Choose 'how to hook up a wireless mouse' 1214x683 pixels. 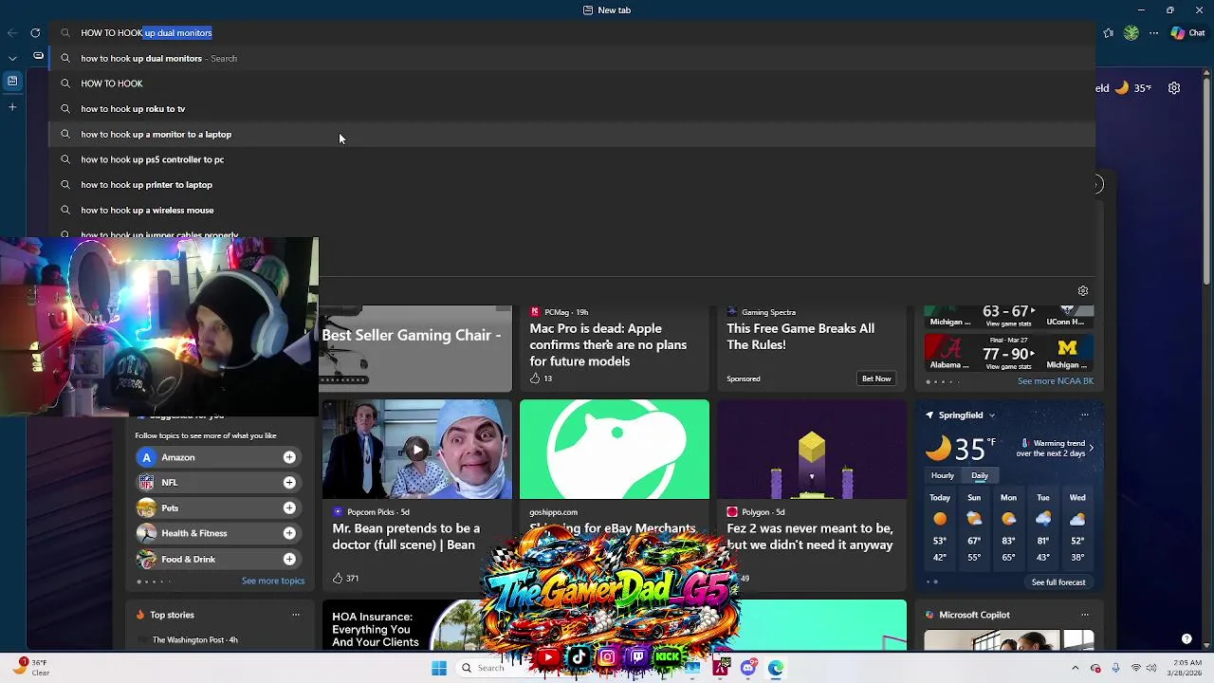coord(572,210)
